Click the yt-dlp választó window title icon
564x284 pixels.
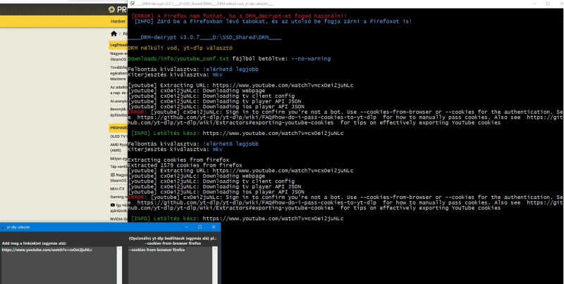coord(3,227)
